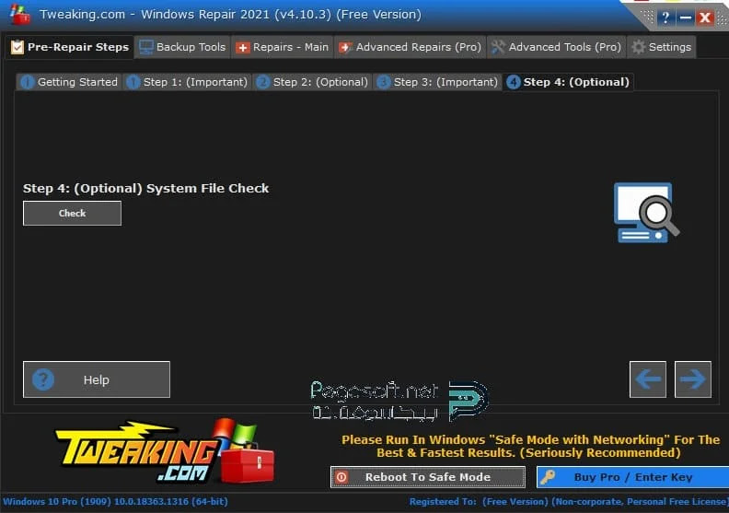Click the Tweaking.com toolbox logo
The height and width of the screenshot is (513, 729).
(165, 451)
